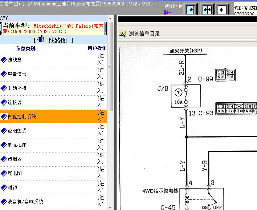Select the 电动座椅 list entry text
The height and width of the screenshot is (210, 257).
point(17,88)
